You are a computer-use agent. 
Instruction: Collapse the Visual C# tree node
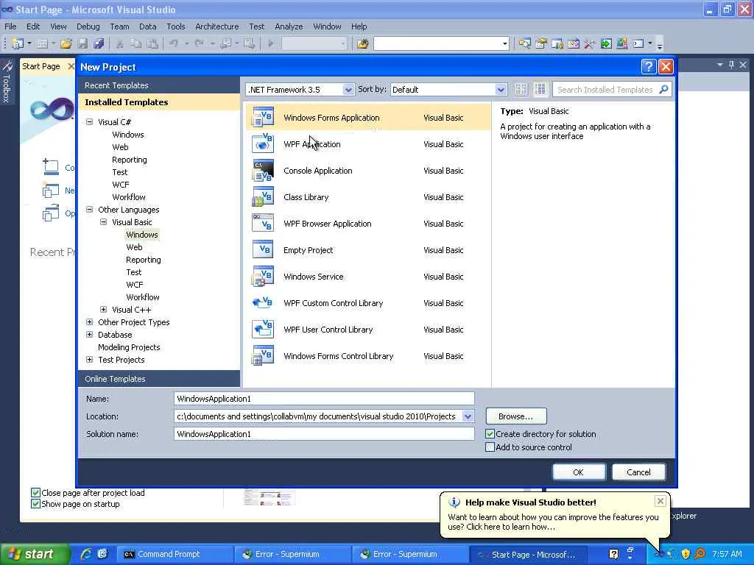point(89,121)
